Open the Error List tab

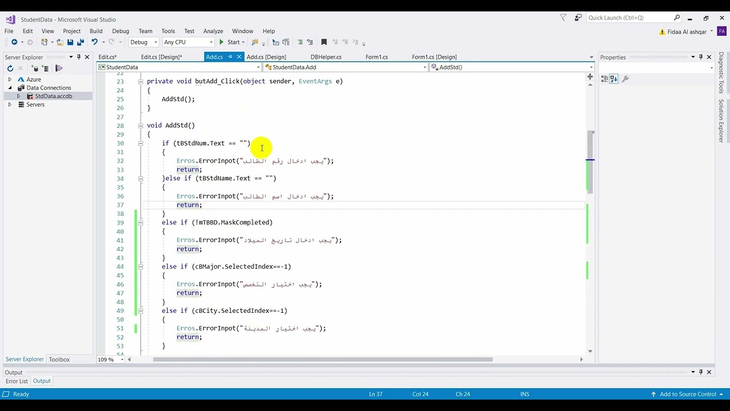[17, 381]
